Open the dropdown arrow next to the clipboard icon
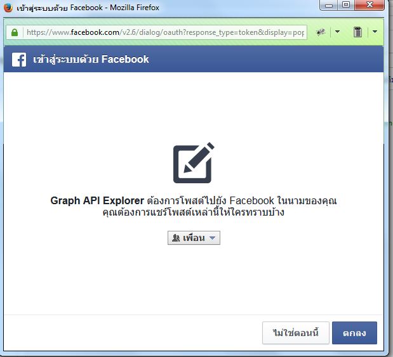The image size is (393, 357). point(375,32)
